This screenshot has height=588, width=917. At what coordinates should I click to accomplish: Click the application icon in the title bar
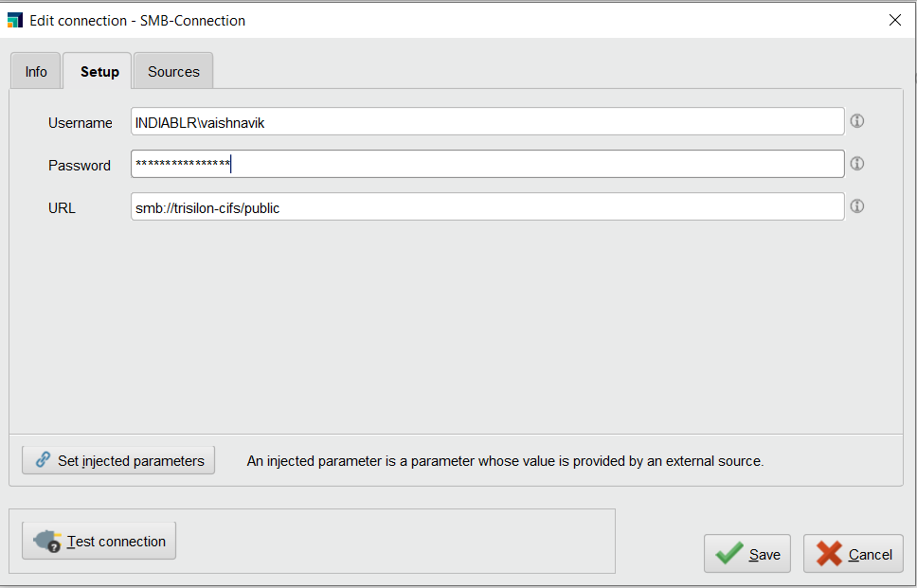pos(14,19)
